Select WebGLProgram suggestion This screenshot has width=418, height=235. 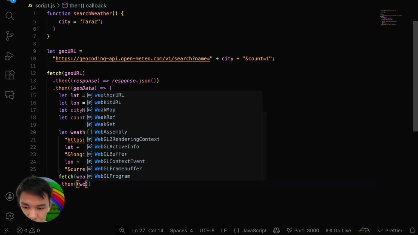(174, 176)
